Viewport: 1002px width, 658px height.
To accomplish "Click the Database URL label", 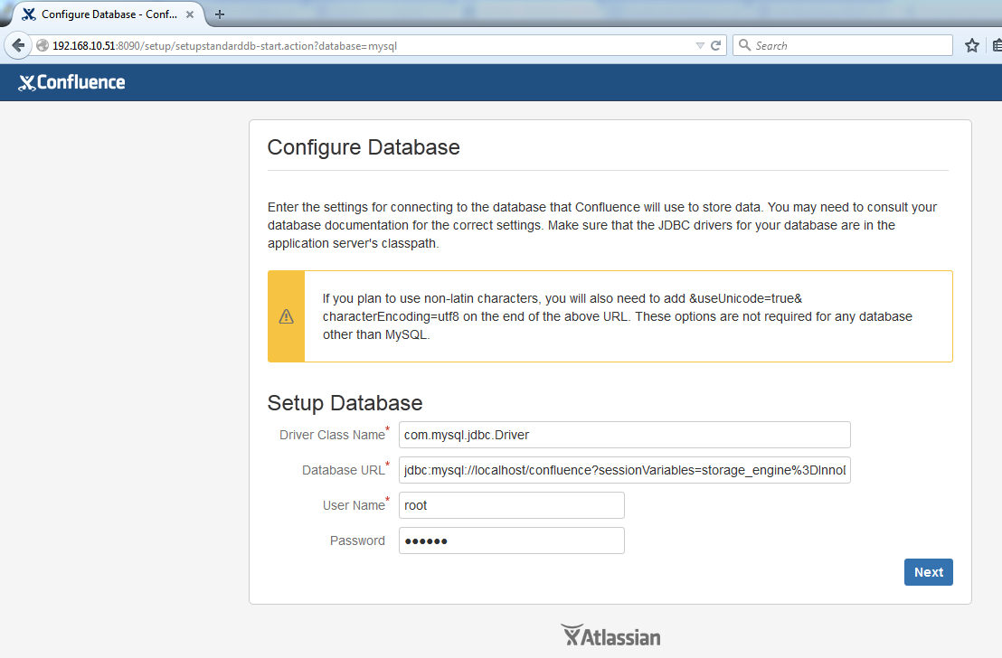I will [344, 470].
